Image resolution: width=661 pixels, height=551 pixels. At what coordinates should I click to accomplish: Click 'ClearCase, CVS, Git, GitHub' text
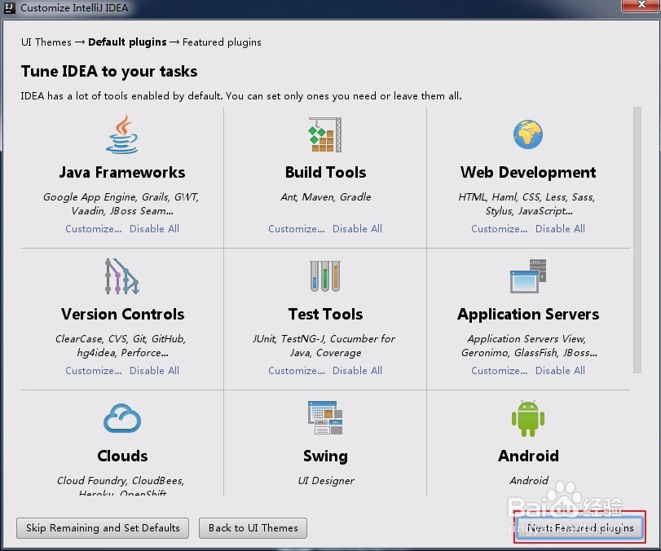[121, 338]
